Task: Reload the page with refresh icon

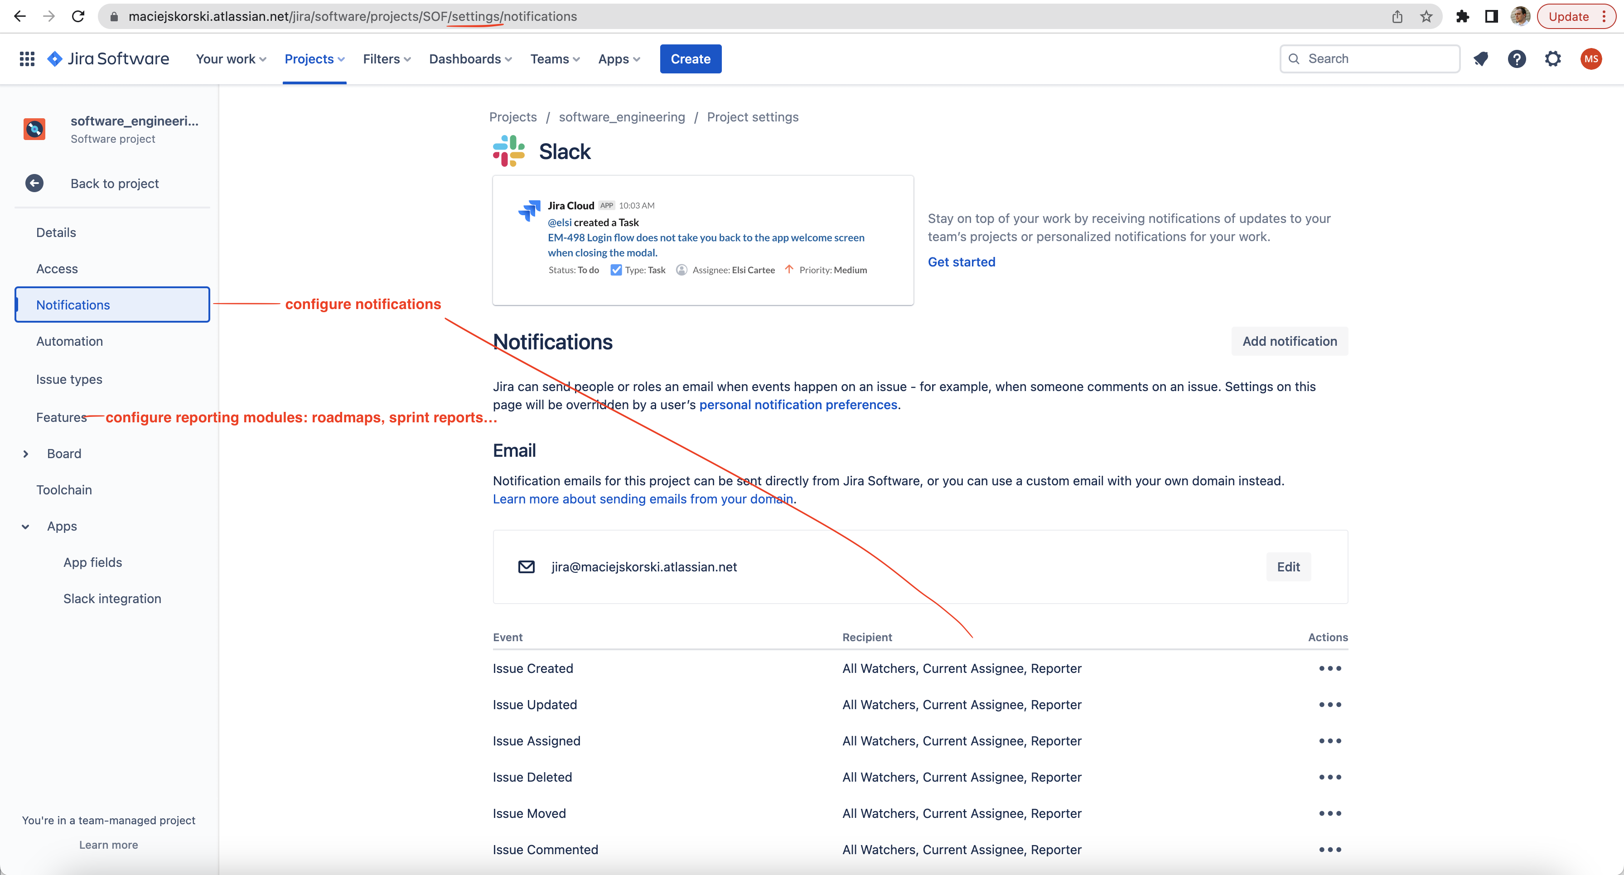Action: pos(78,16)
